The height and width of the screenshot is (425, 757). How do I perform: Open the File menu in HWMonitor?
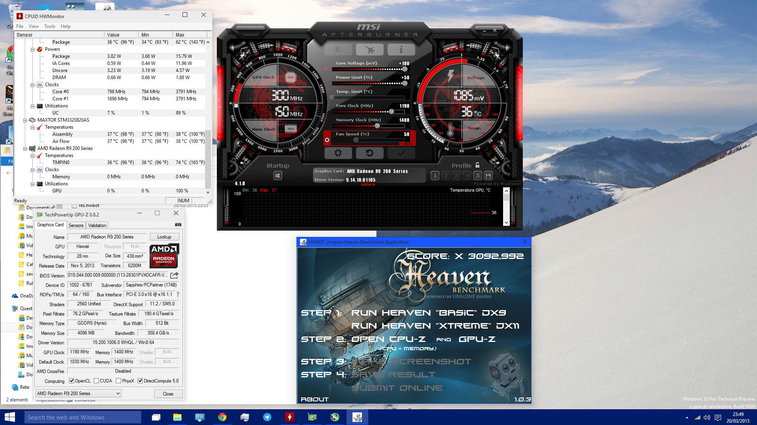[20, 26]
